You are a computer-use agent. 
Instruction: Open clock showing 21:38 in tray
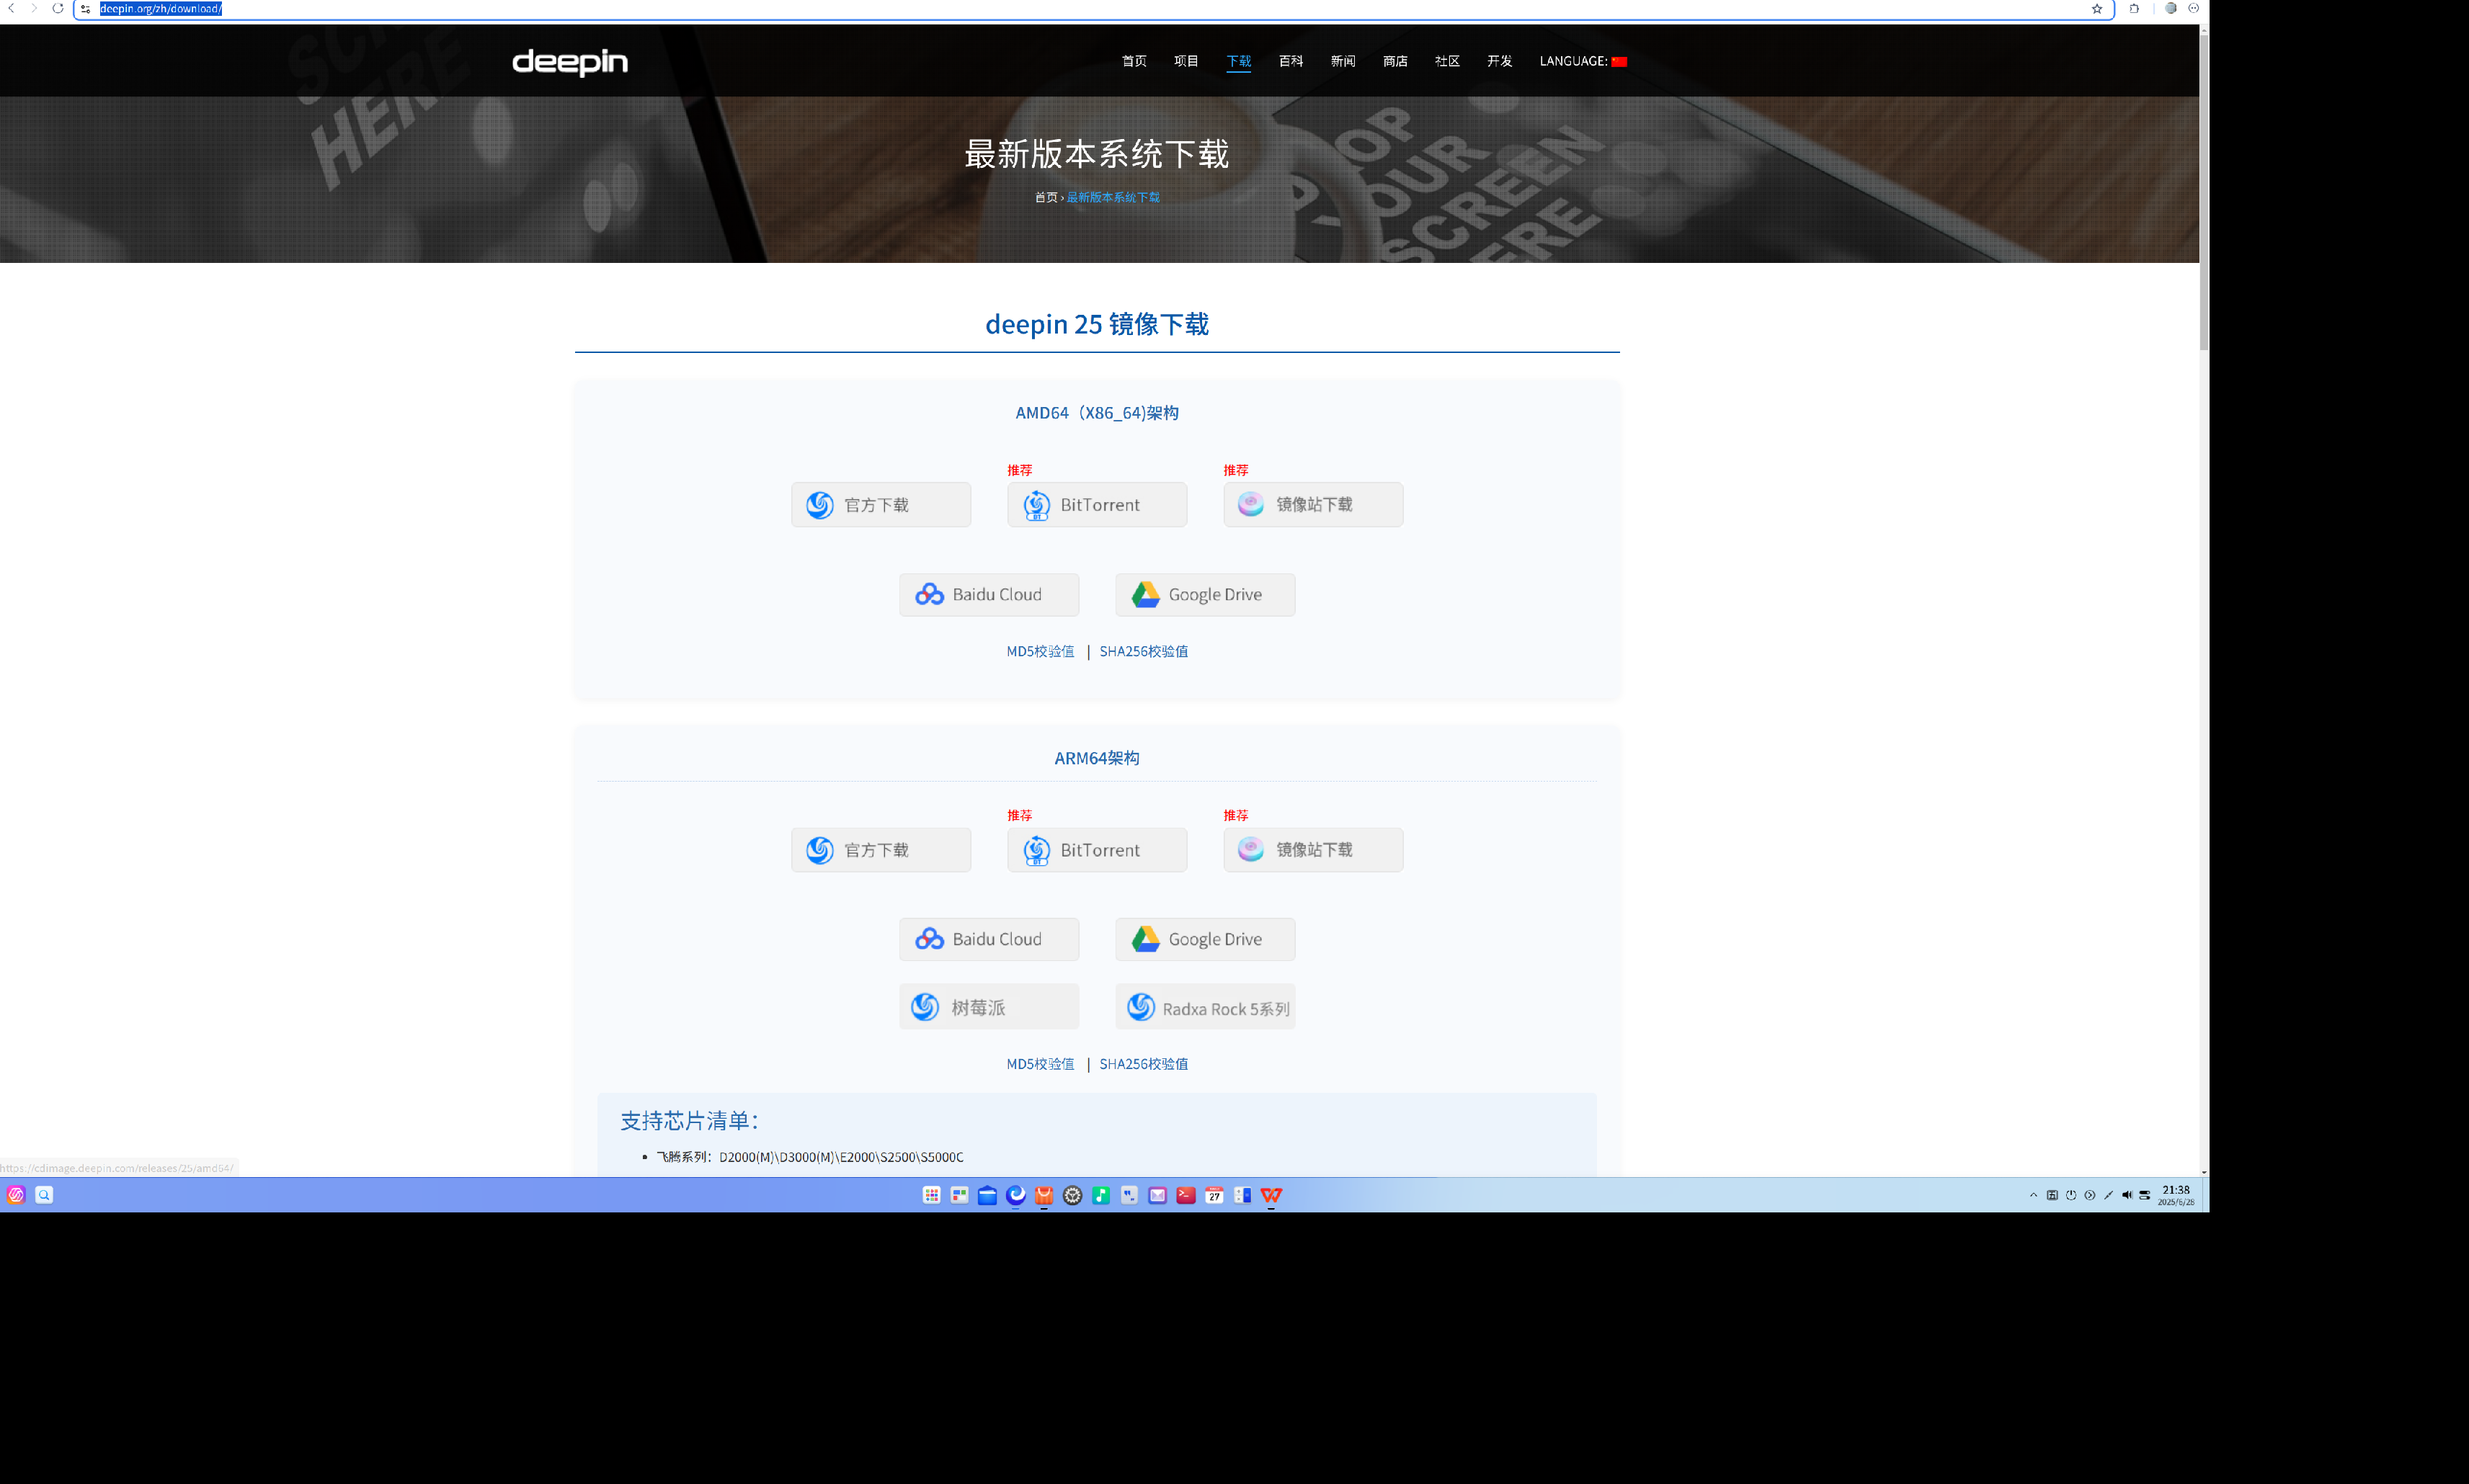point(2175,1195)
